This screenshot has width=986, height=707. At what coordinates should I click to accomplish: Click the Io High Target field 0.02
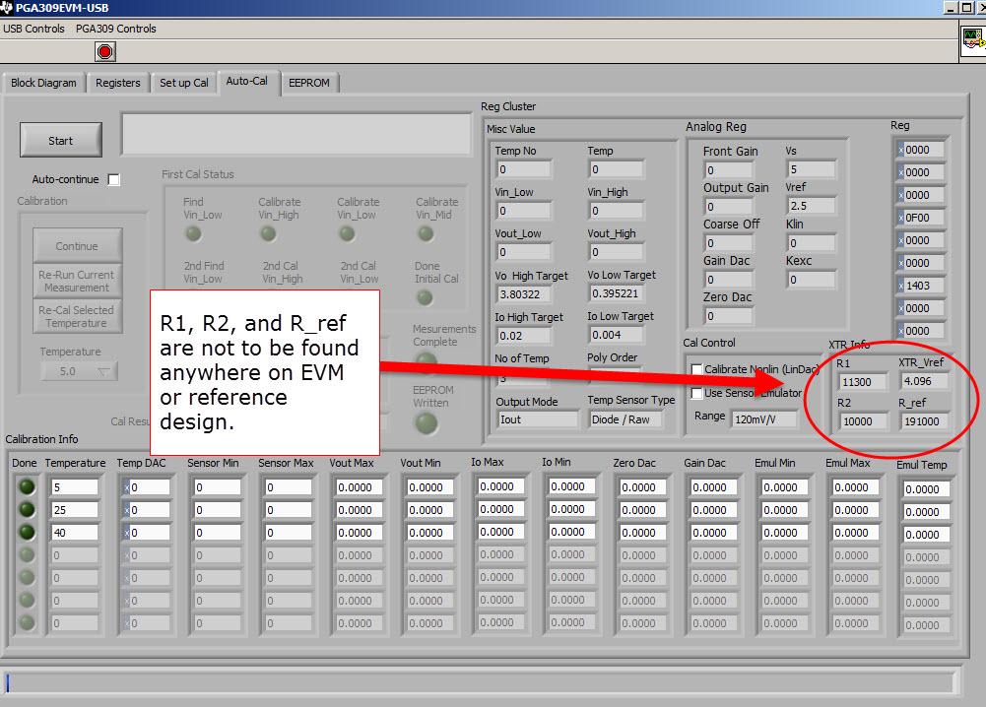point(524,336)
